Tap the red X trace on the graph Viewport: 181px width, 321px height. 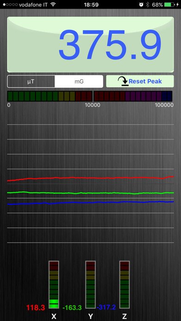tap(90, 178)
